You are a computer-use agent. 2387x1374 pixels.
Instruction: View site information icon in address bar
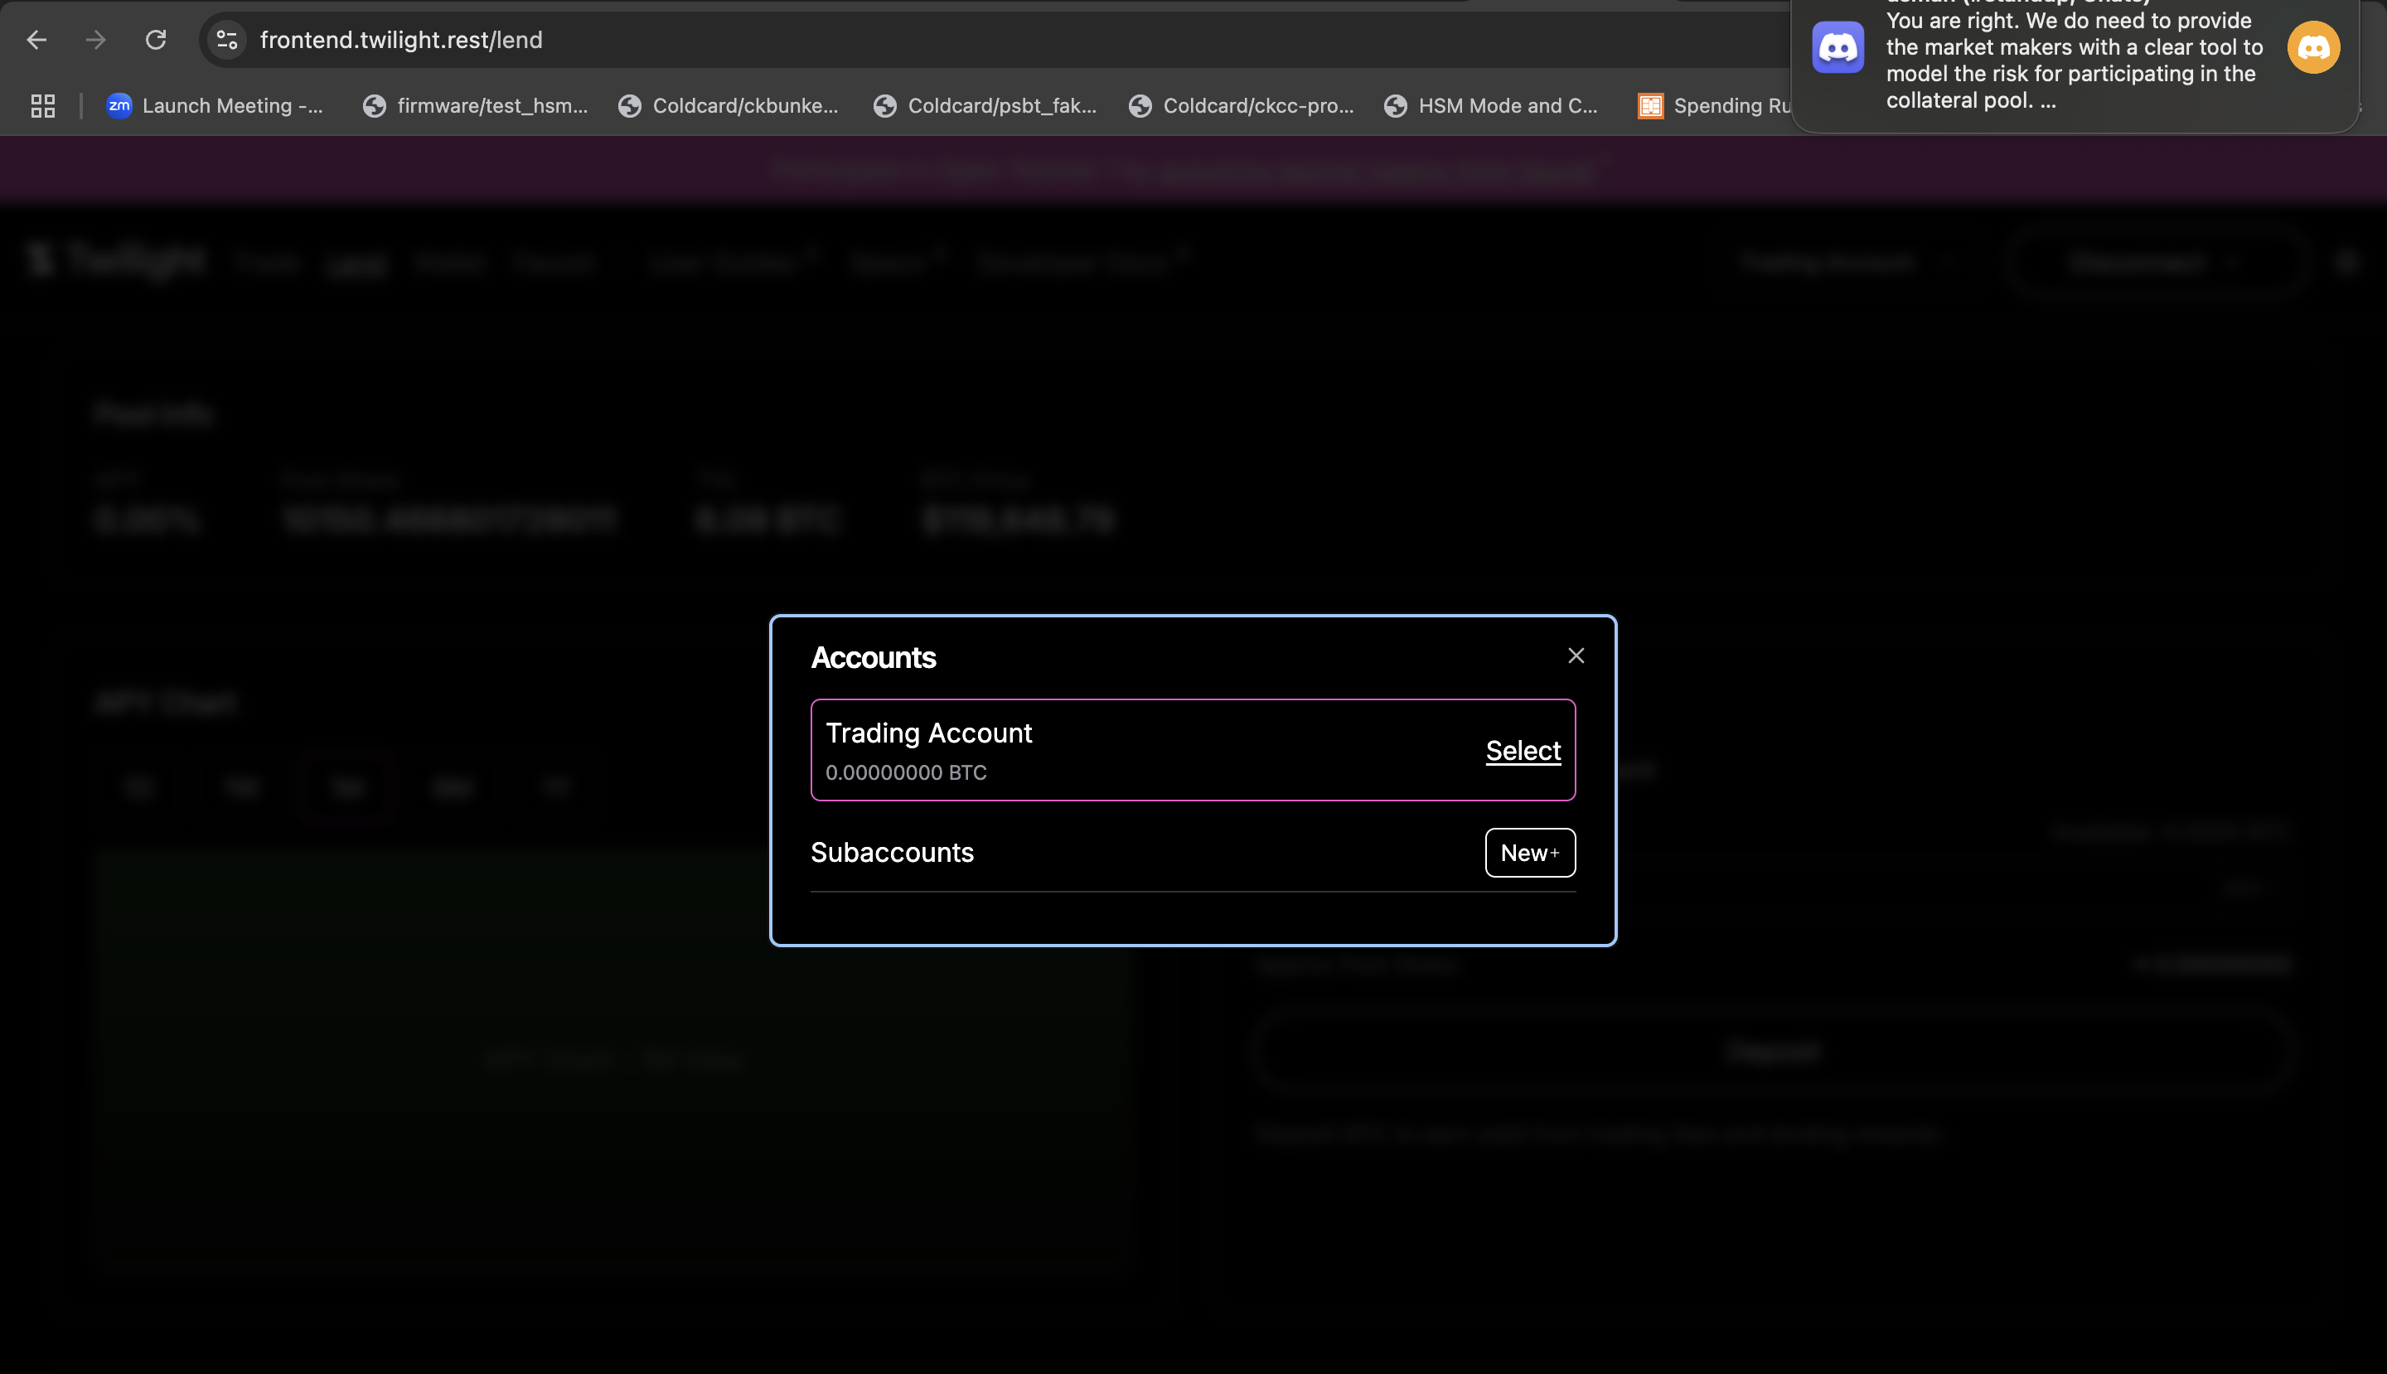(226, 40)
